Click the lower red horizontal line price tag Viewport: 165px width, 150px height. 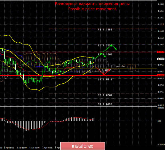tap(160, 75)
